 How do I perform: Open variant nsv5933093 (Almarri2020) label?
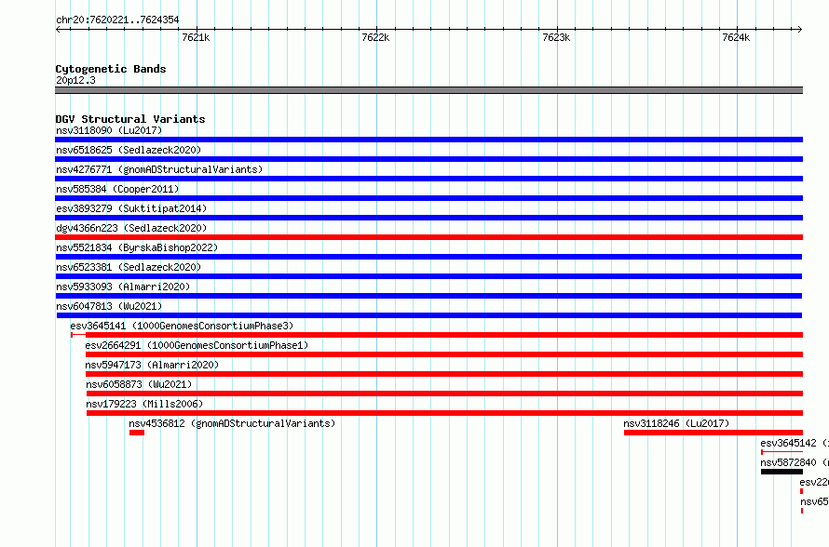click(123, 287)
